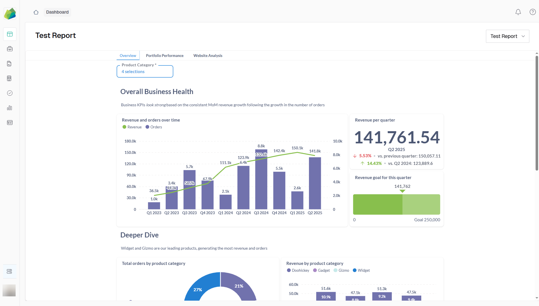Toggle the Widget legend entry off
The width and height of the screenshot is (539, 306).
click(361, 270)
